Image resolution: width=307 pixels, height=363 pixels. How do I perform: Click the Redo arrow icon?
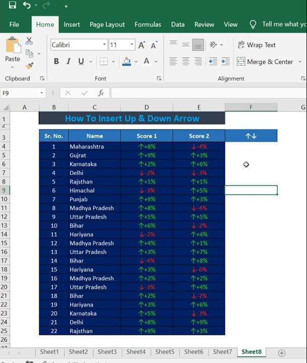tap(46, 5)
